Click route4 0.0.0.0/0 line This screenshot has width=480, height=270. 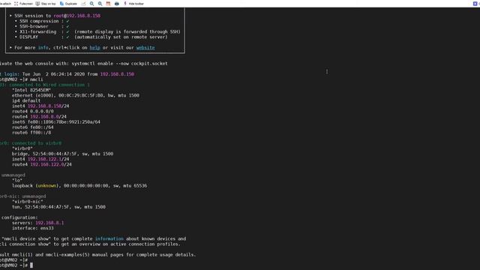click(33, 112)
